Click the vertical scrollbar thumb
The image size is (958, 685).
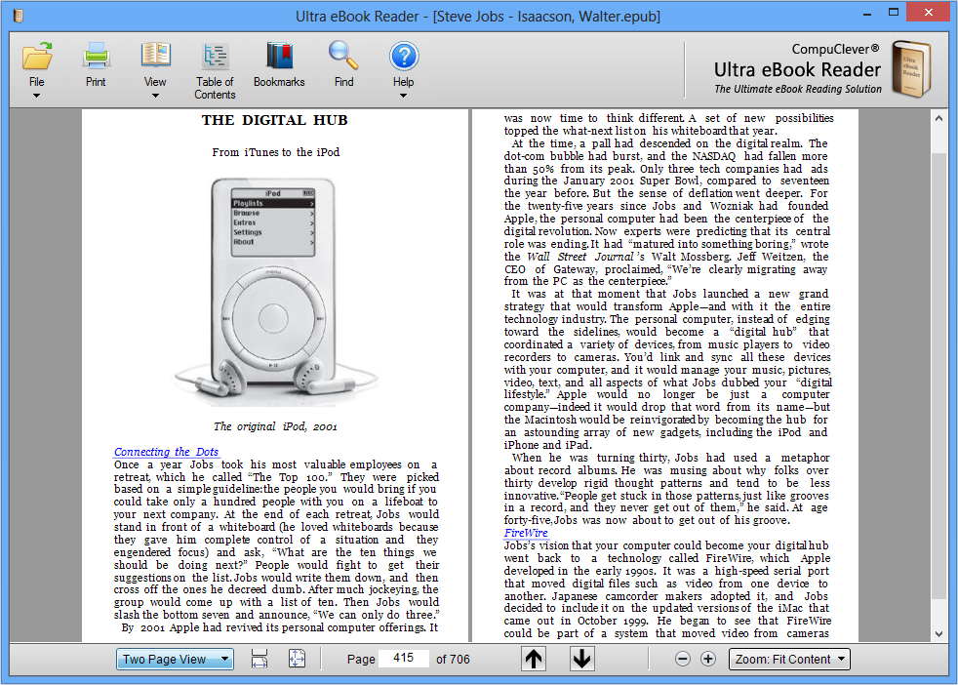pos(939,376)
